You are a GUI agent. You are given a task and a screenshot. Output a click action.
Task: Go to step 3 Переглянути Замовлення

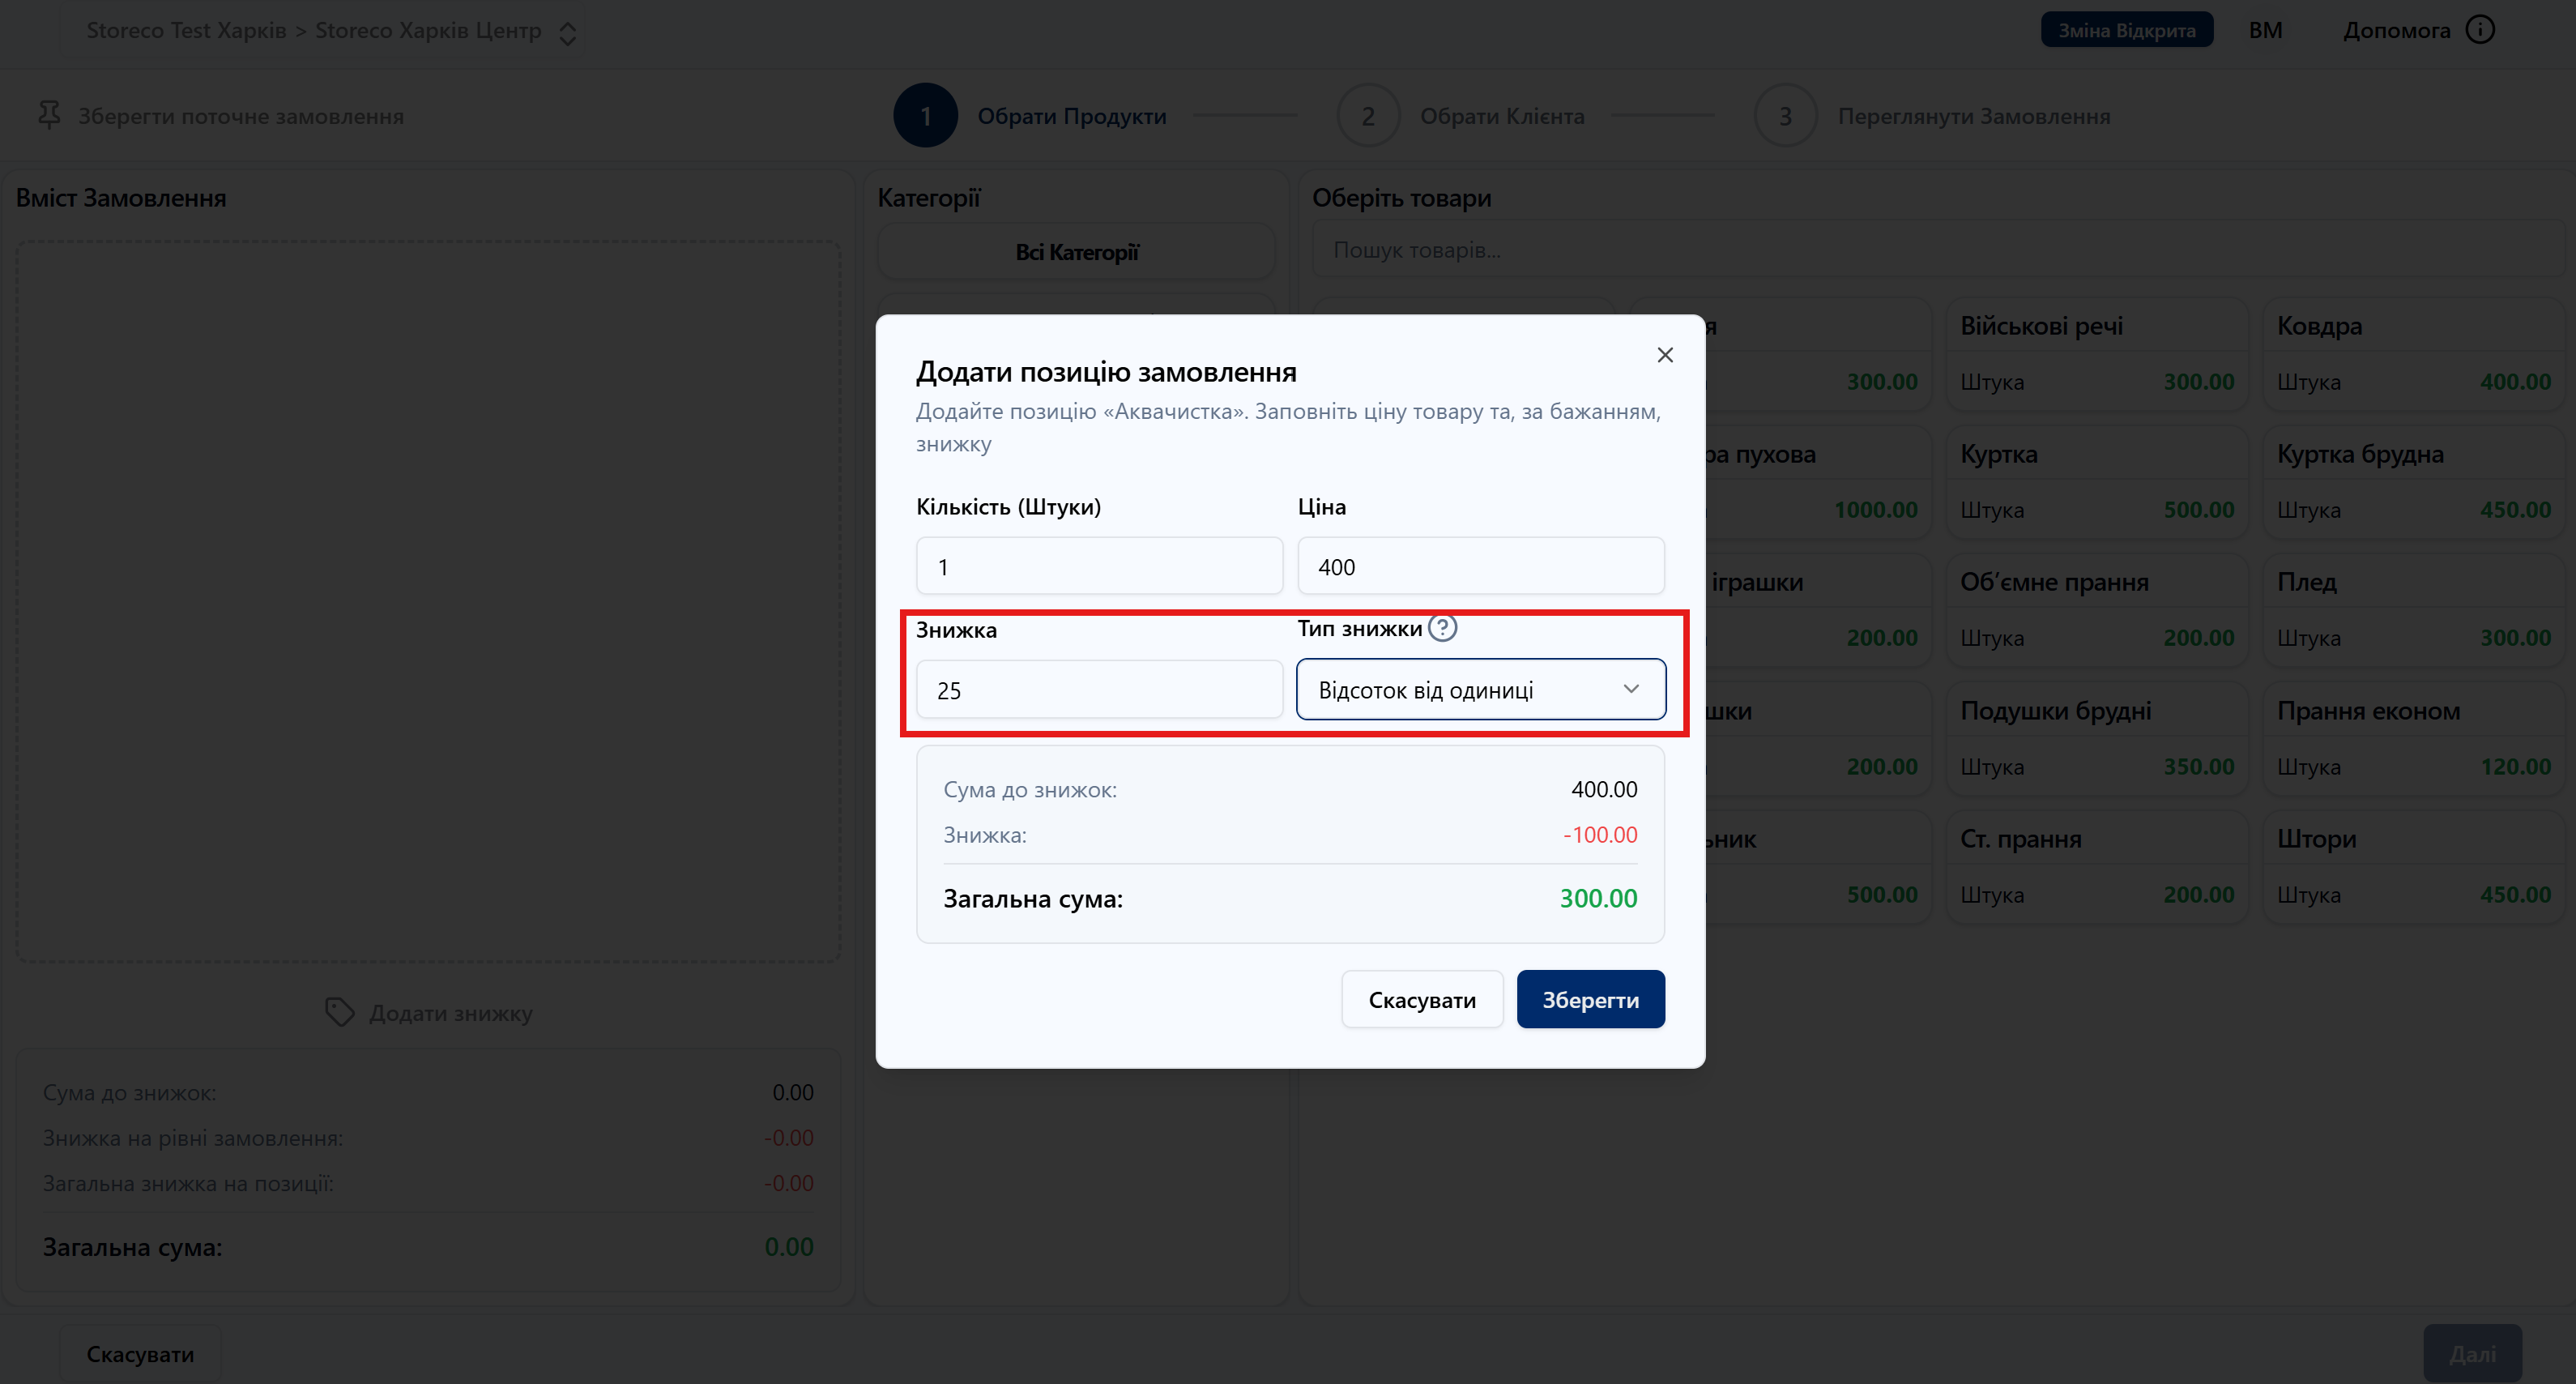click(x=1785, y=116)
